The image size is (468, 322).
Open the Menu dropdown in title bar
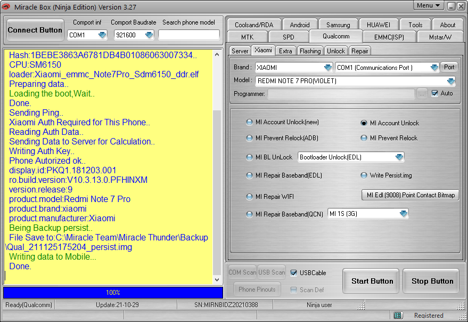pos(428,6)
